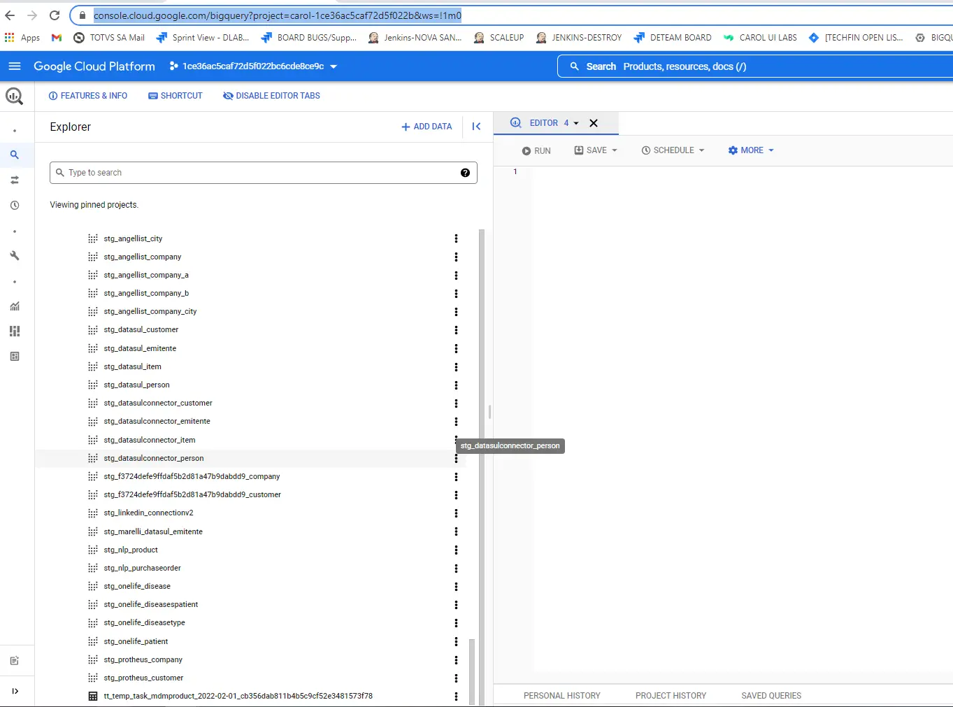Screen dimensions: 953x707
Task: Click the search help question mark icon
Action: (465, 173)
